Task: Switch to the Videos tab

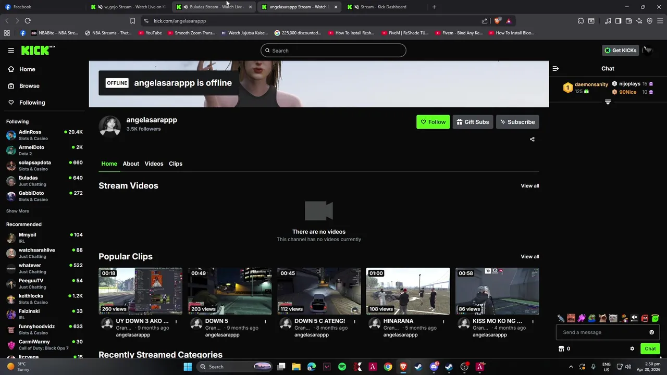Action: point(154,164)
